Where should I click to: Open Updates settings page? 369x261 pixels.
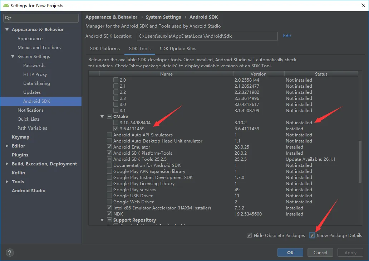tap(32, 92)
